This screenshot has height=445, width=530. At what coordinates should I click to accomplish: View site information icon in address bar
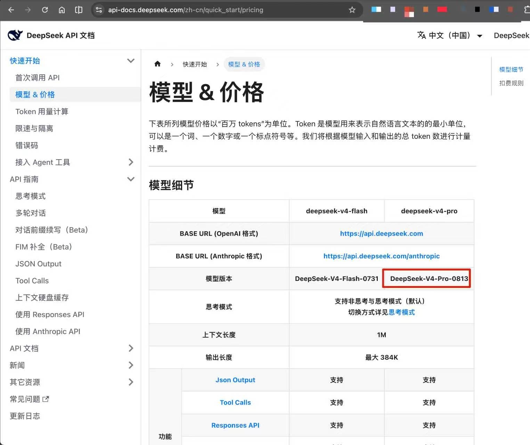pyautogui.click(x=99, y=10)
